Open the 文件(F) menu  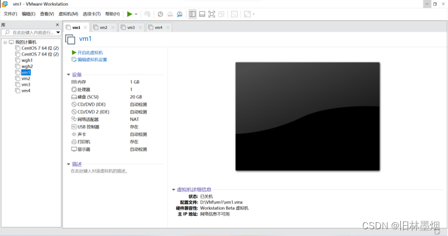[x=10, y=14]
